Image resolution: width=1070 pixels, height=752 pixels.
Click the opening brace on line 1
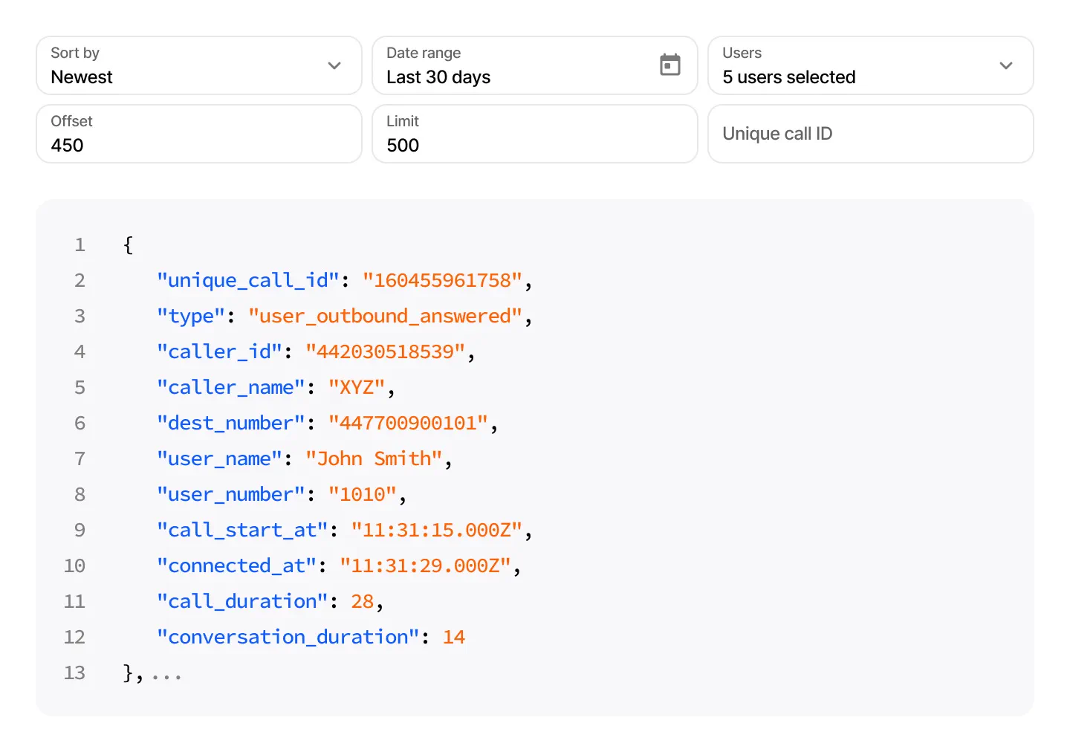pos(129,244)
